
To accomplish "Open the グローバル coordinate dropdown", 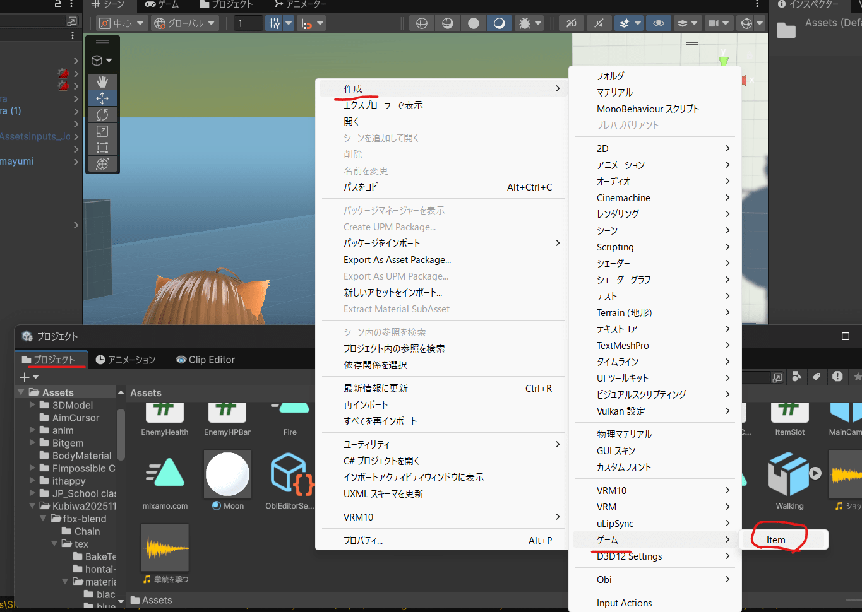I will click(x=184, y=23).
